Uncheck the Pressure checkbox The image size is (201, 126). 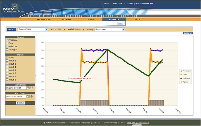7,40
